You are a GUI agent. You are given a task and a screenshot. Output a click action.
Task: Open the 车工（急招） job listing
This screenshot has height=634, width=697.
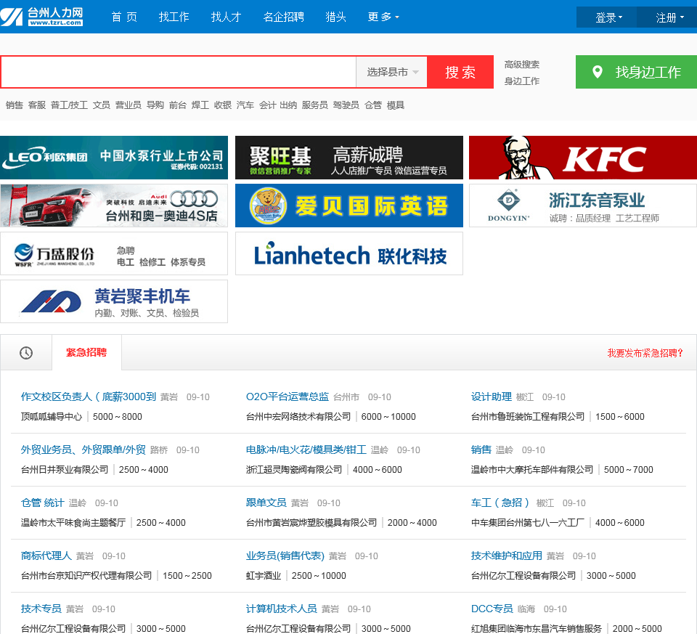500,503
